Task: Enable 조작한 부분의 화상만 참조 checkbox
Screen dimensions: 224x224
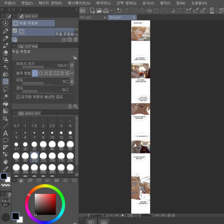Action: tap(18, 97)
